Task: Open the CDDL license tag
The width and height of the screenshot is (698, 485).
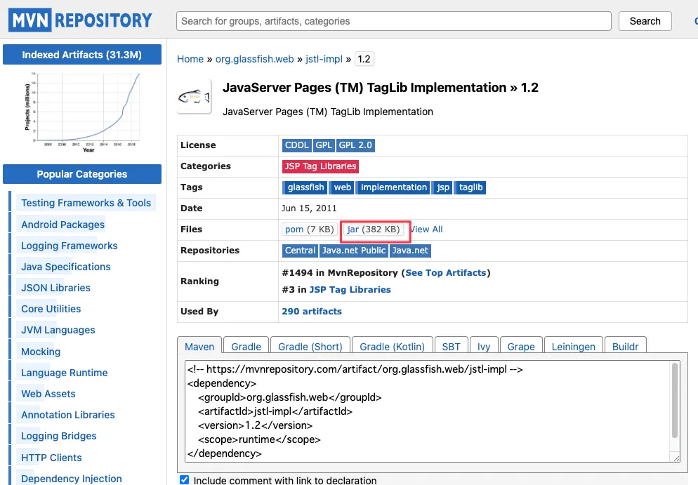Action: 297,145
